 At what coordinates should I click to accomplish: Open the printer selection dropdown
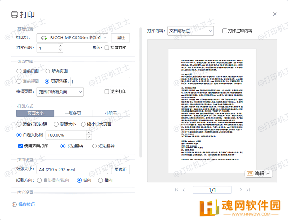(x=72, y=38)
